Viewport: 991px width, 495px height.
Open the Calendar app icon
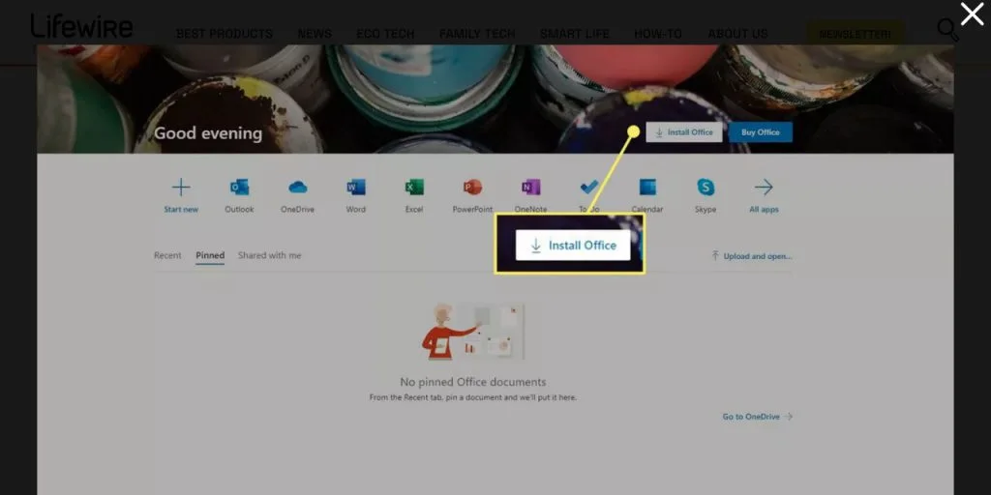pyautogui.click(x=647, y=188)
